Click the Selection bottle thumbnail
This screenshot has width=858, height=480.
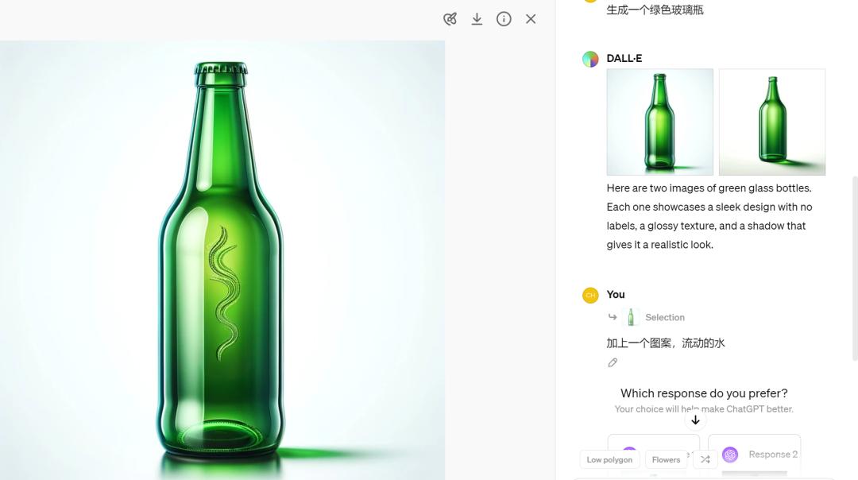click(631, 317)
